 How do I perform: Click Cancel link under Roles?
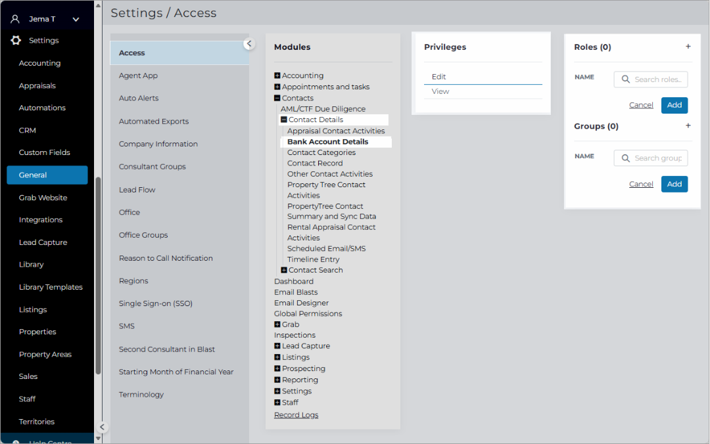641,105
